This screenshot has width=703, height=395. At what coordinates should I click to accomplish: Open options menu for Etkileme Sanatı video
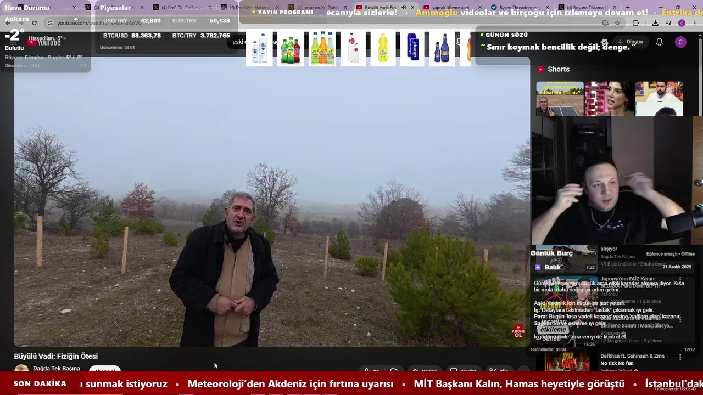[680, 319]
